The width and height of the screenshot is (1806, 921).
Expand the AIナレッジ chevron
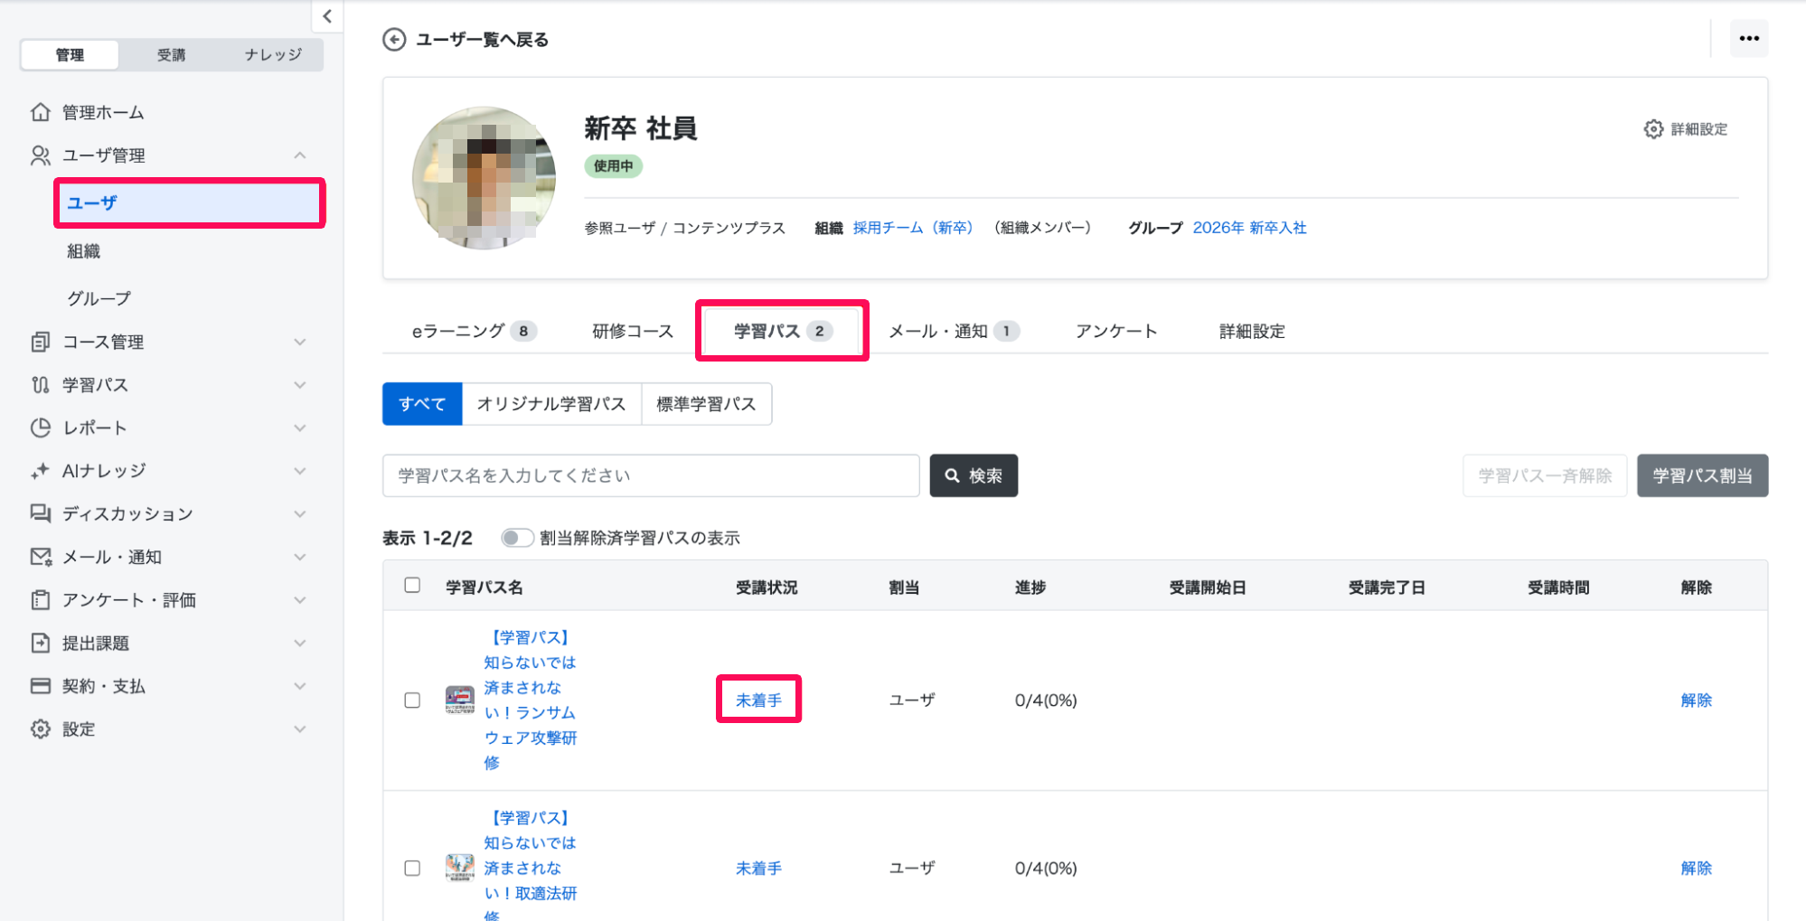point(300,471)
